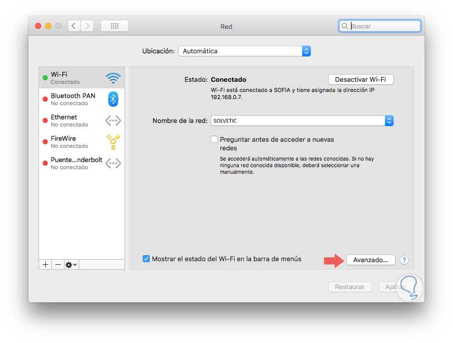
Task: Click the Buscar search field
Action: point(380,26)
